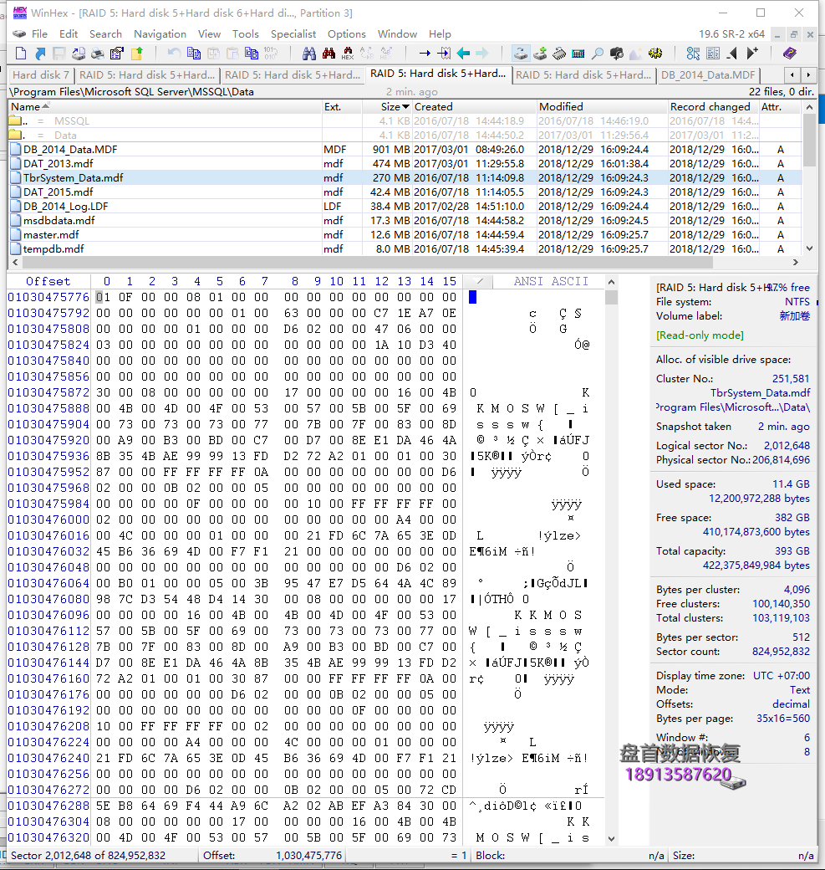Open the Specialist menu

pyautogui.click(x=293, y=33)
